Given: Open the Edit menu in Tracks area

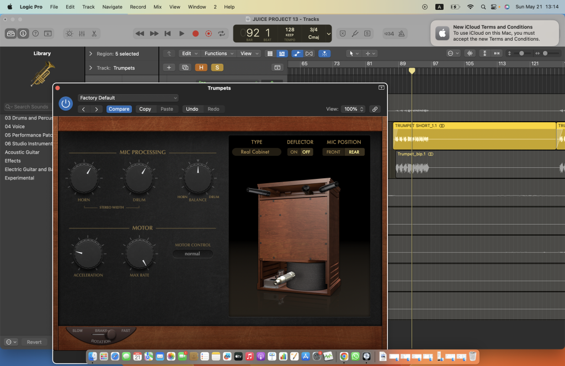Looking at the screenshot, I should 190,53.
